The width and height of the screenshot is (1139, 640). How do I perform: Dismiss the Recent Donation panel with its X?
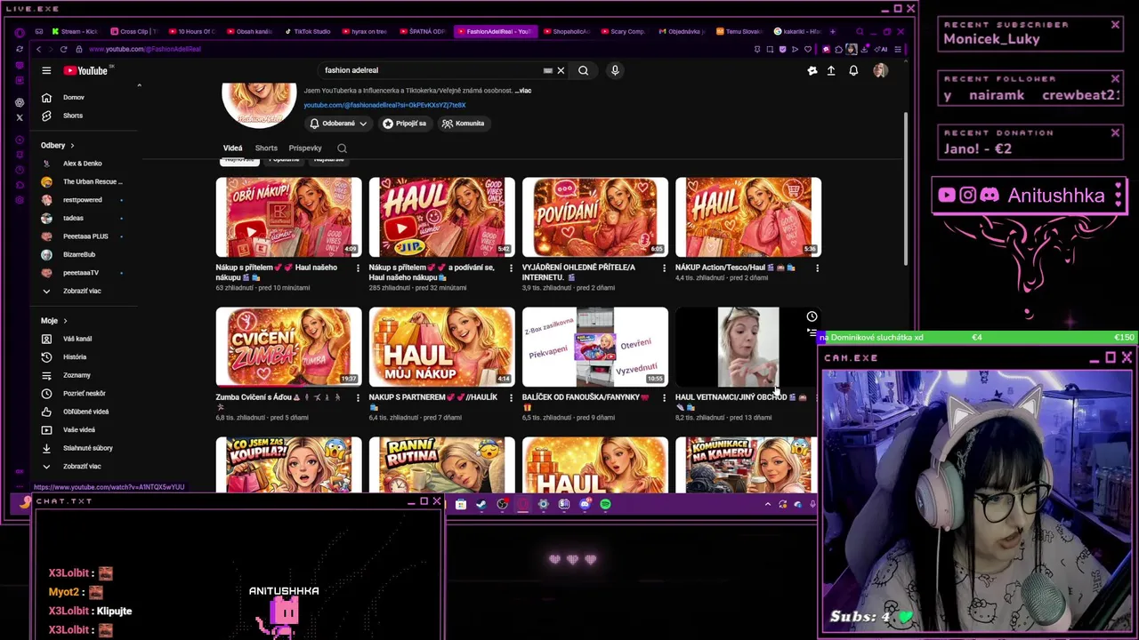pos(1115,132)
